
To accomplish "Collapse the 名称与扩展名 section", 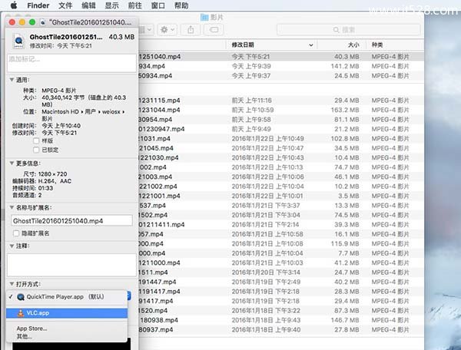I will click(x=12, y=207).
